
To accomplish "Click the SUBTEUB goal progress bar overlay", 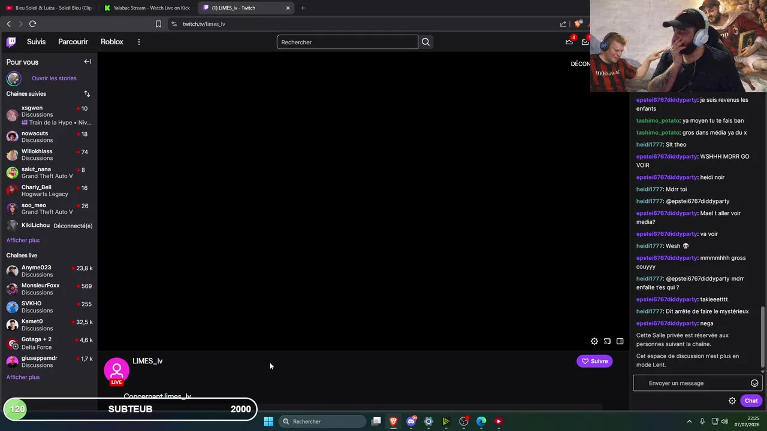I will pos(131,409).
